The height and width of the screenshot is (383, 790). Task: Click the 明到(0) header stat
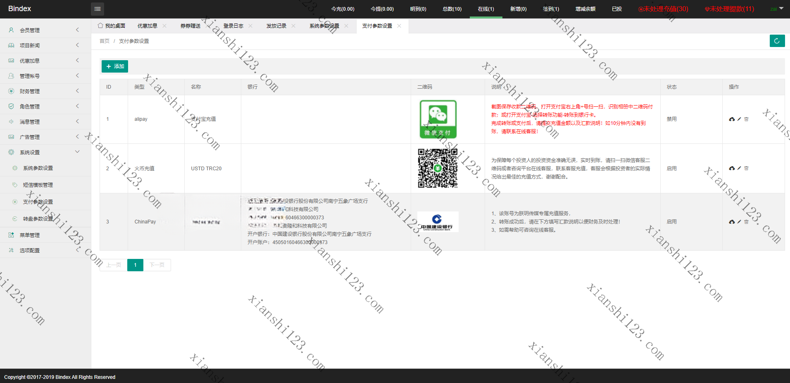(x=418, y=9)
